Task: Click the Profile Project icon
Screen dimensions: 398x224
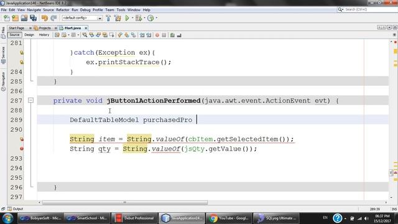Action: [x=150, y=18]
